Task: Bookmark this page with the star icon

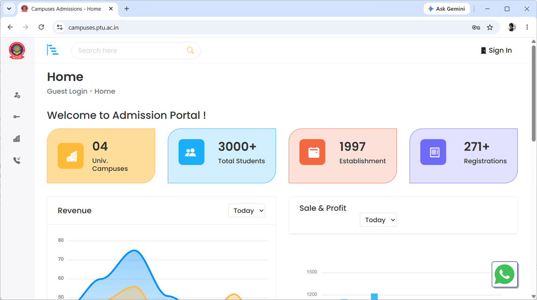Action: pos(490,27)
